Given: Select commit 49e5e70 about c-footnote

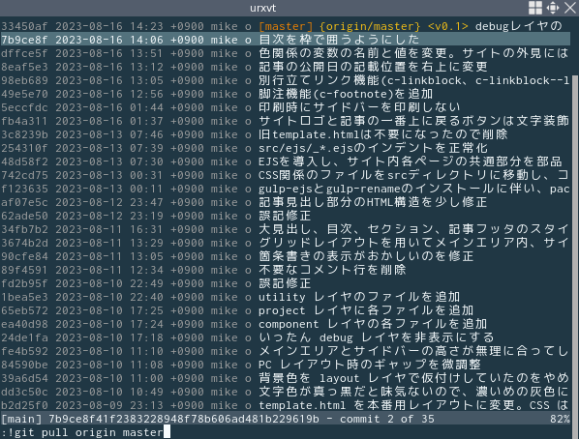Looking at the screenshot, I should point(285,94).
